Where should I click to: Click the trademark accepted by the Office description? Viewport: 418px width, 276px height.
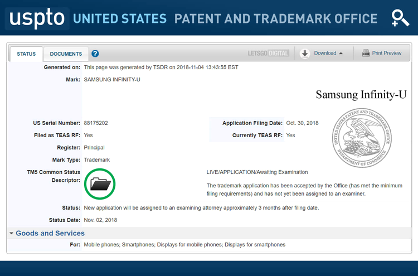[x=304, y=190]
